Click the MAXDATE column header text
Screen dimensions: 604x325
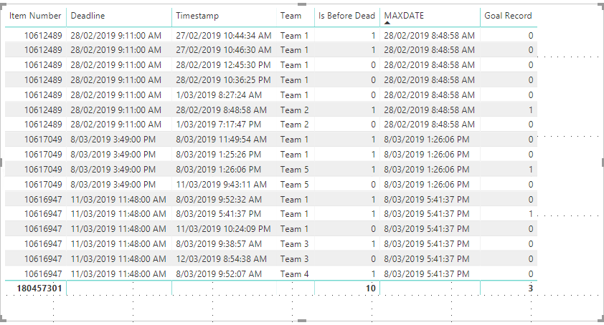point(404,16)
